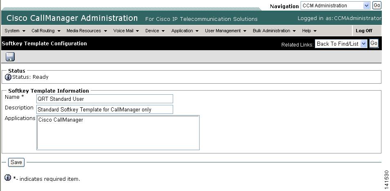Click the Description input field

tap(105, 109)
